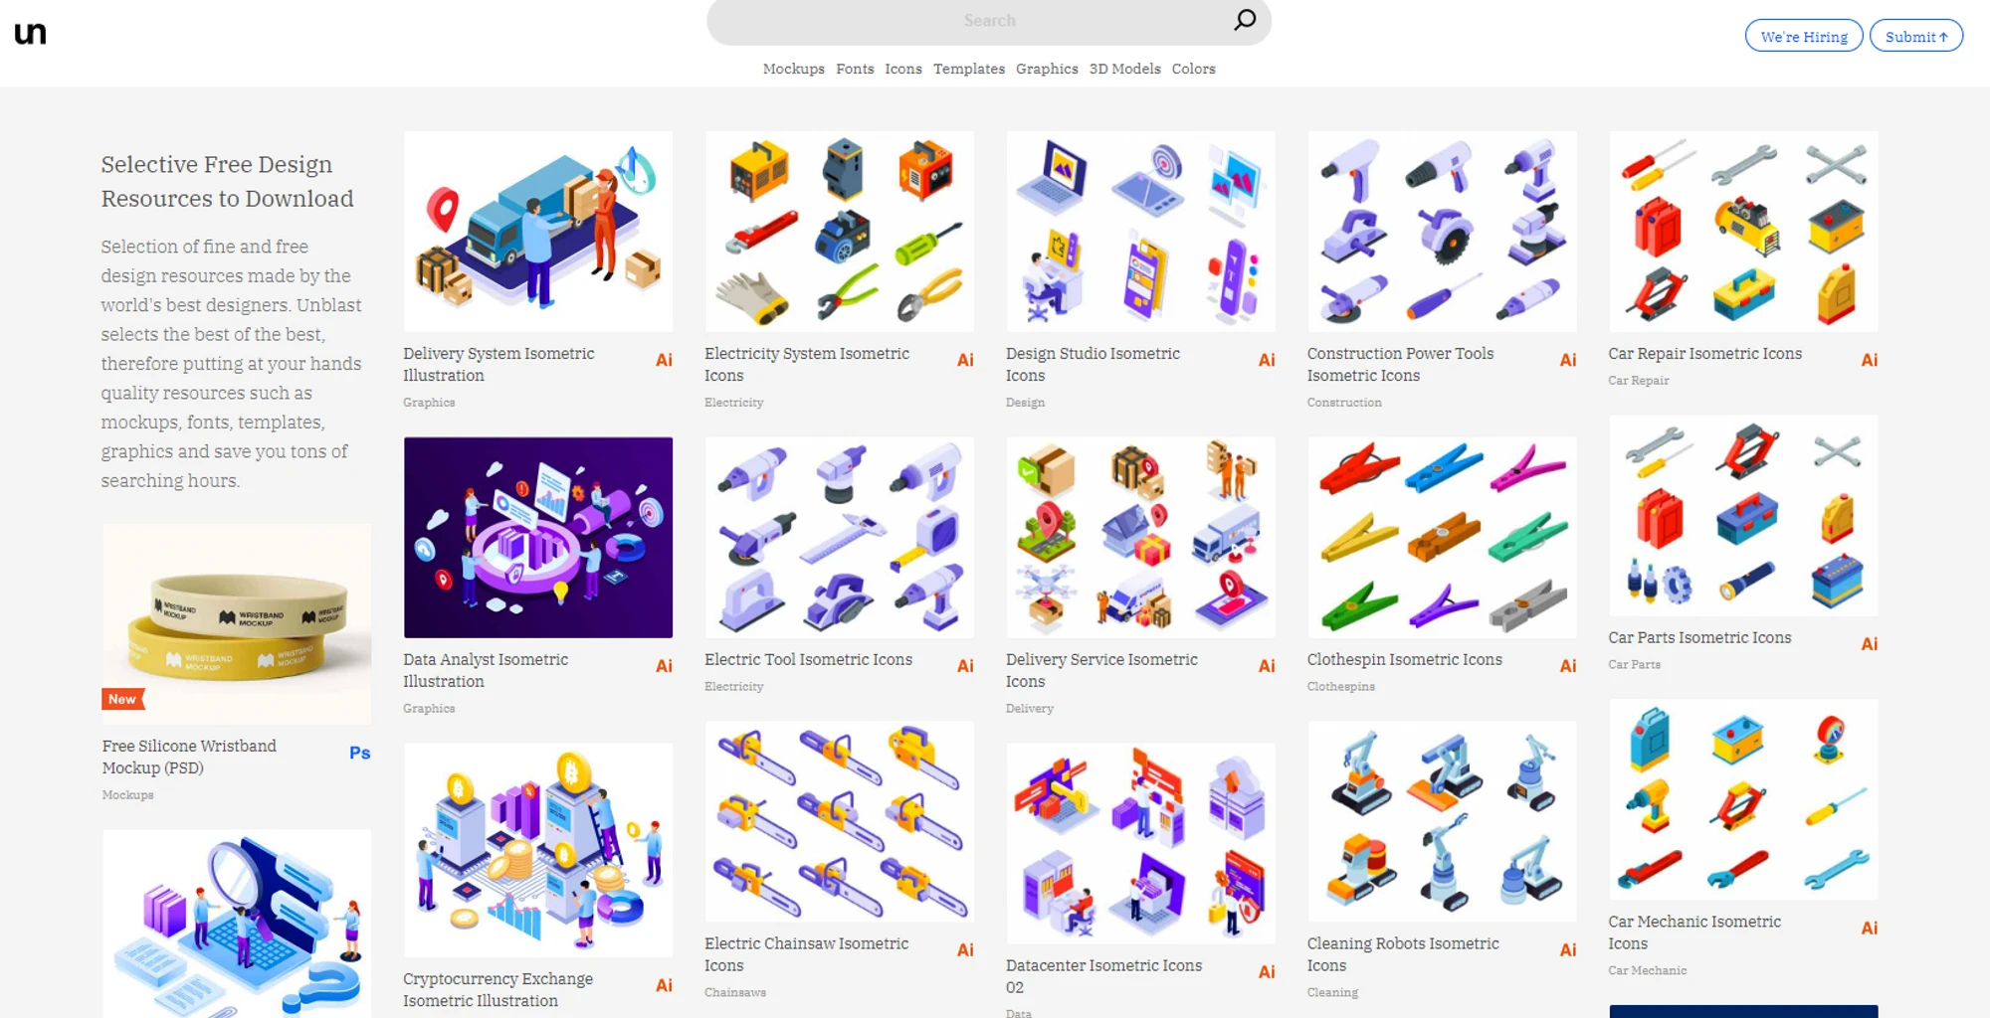Click the magnifier search icon
Viewport: 1990px width, 1018px height.
coord(1245,20)
